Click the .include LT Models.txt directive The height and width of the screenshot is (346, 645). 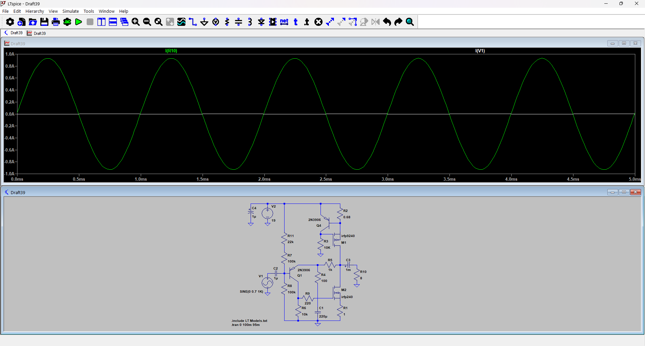pyautogui.click(x=249, y=321)
